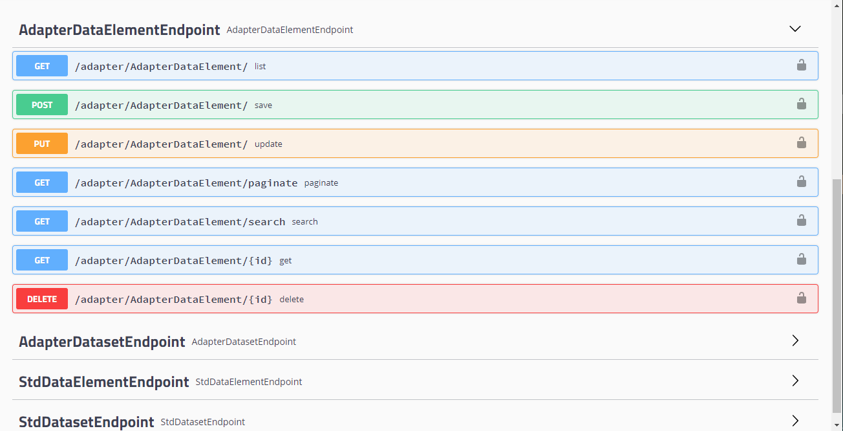Open the PUT update operation
Screen dimensions: 843x431
click(42, 144)
